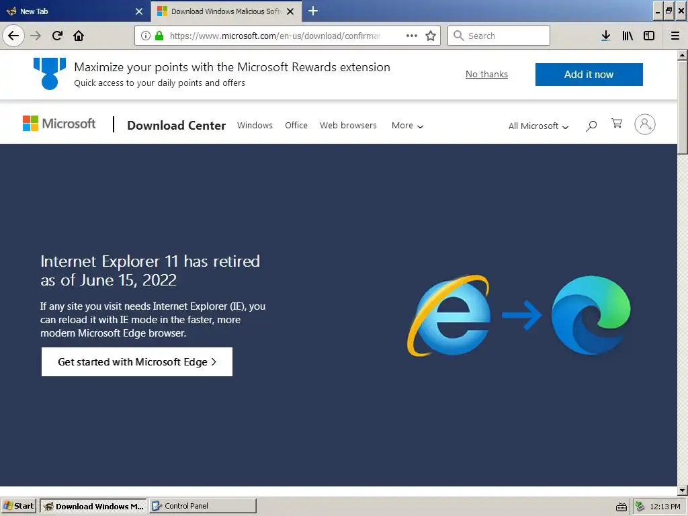
Task: Open the shopping cart icon
Action: (x=617, y=124)
